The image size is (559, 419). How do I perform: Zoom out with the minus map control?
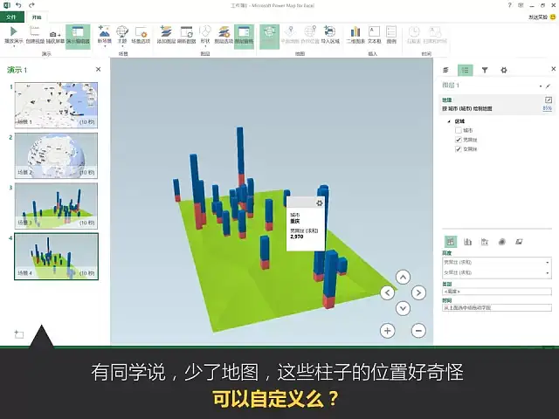coord(418,331)
